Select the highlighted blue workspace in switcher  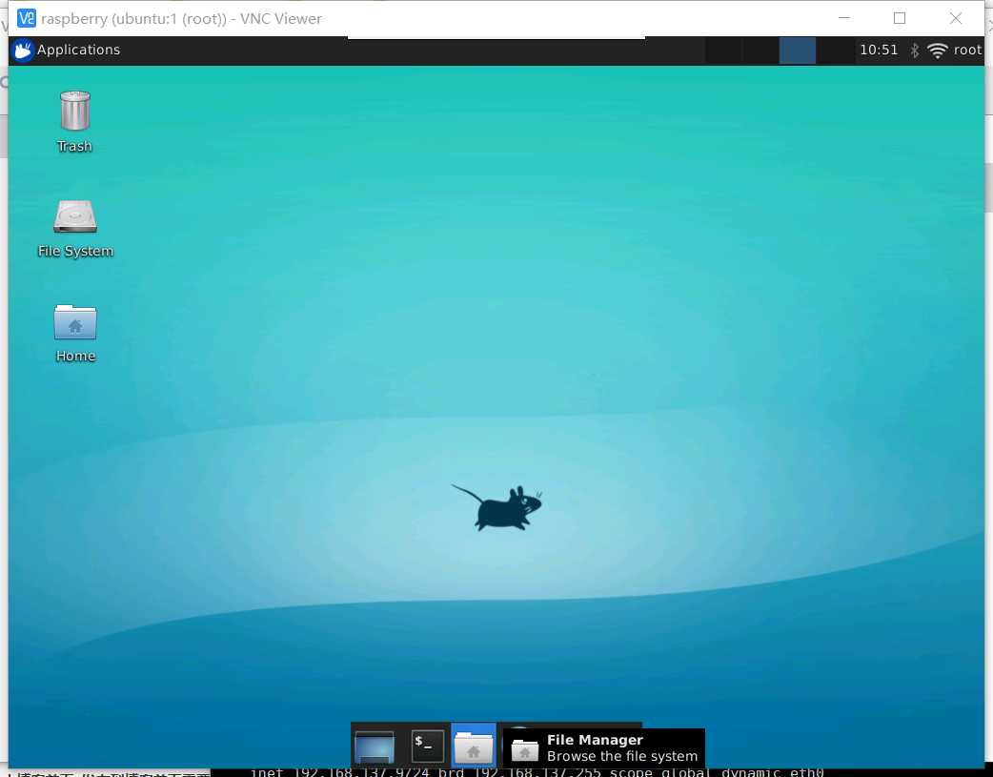[x=798, y=51]
